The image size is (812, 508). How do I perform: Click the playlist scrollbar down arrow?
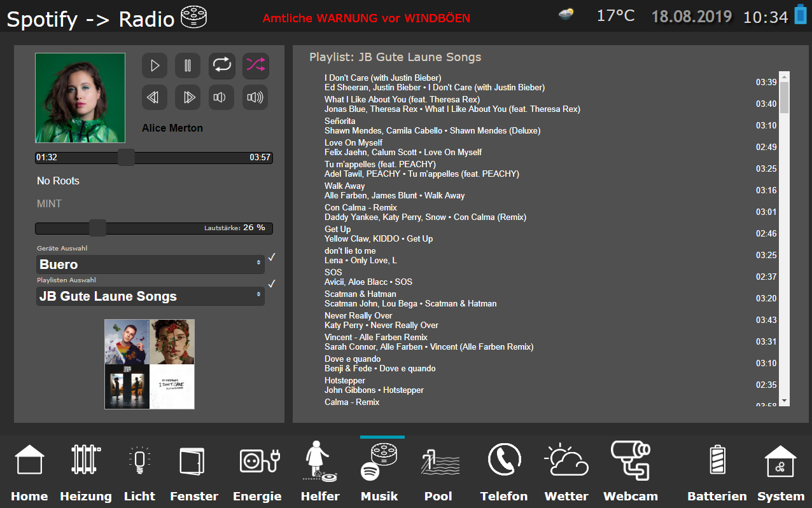(784, 401)
